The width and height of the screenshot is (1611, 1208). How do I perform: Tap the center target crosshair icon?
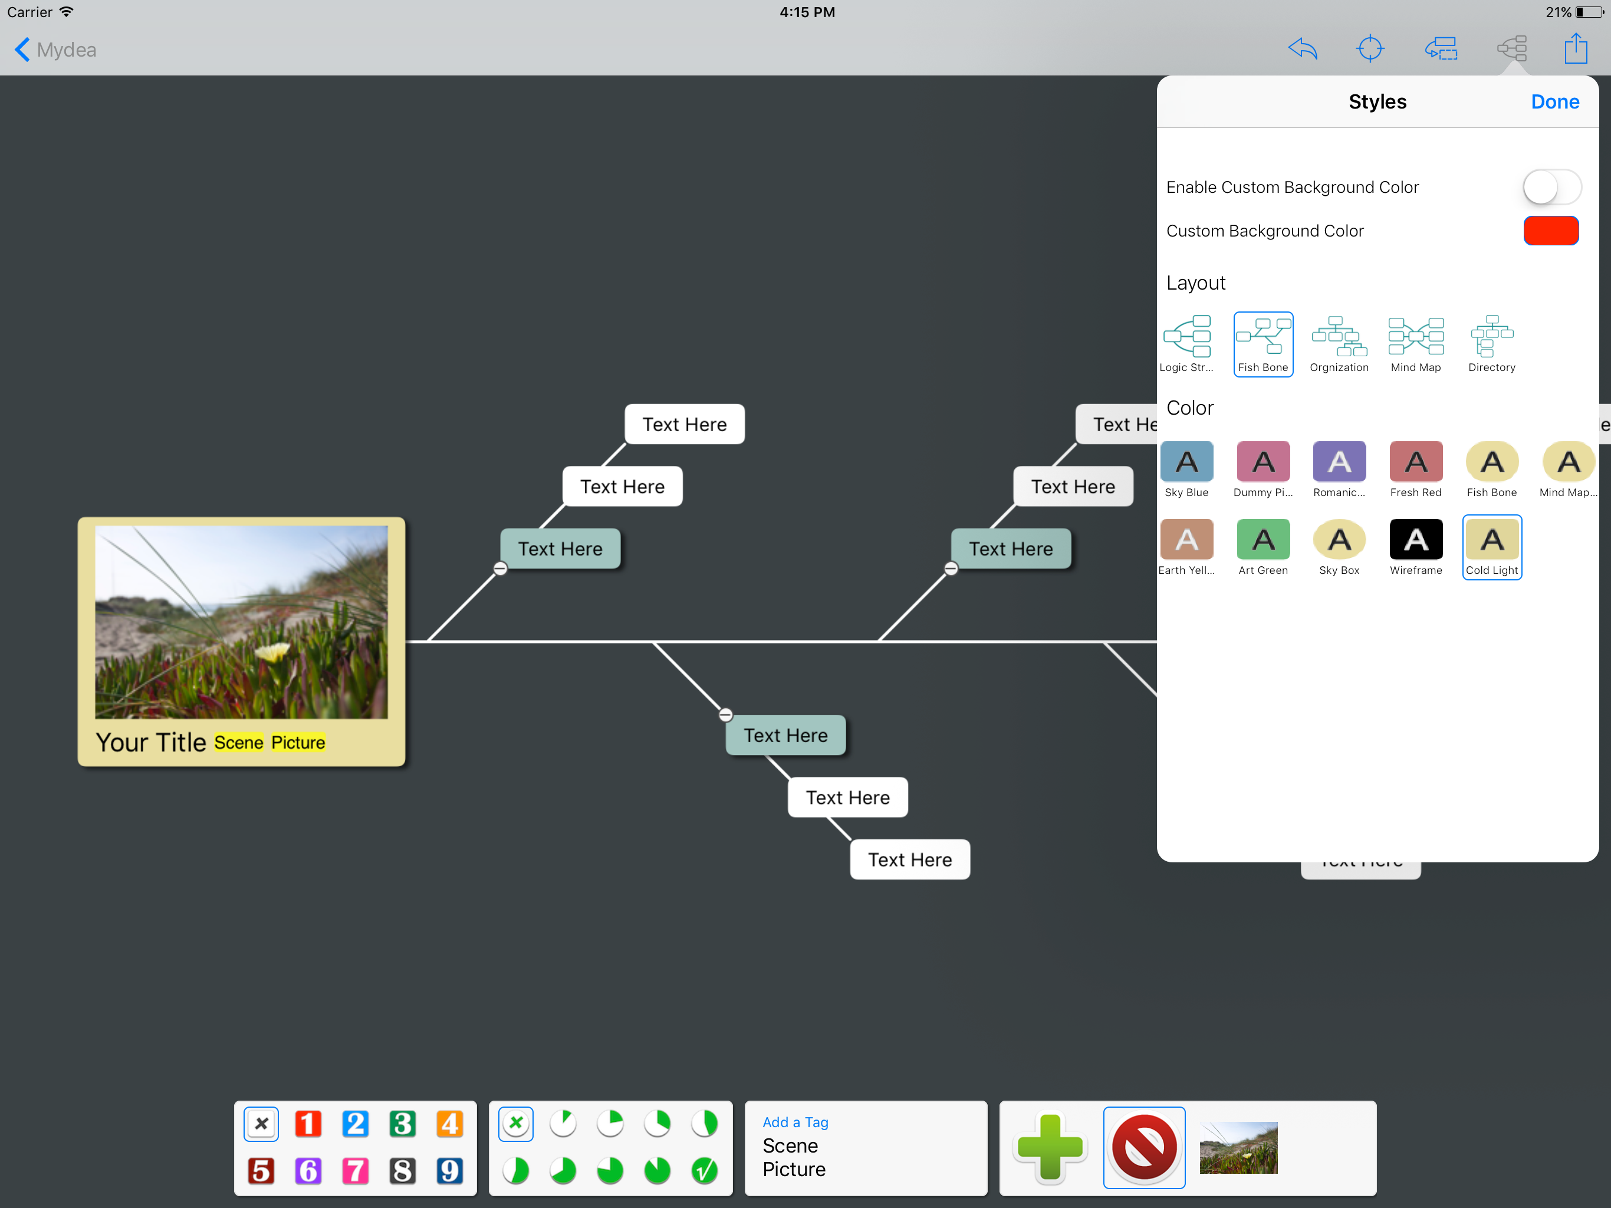pyautogui.click(x=1369, y=49)
